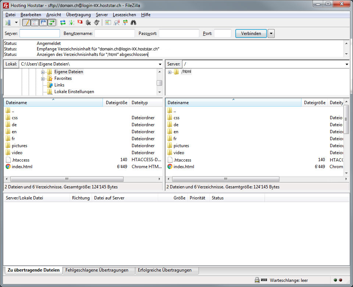Click the folder icon of server video
The width and height of the screenshot is (353, 287).
(x=170, y=152)
